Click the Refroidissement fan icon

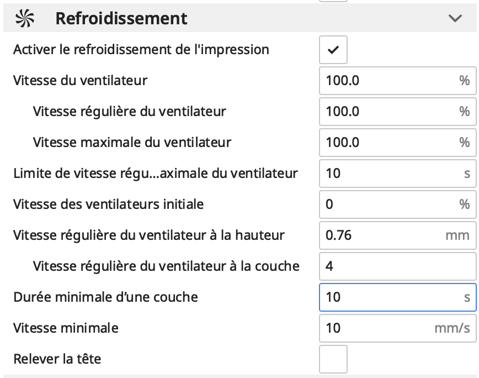tap(24, 18)
